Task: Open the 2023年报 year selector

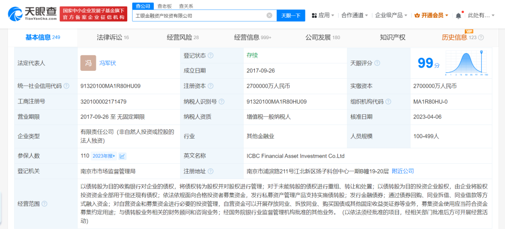Action: click(x=104, y=156)
